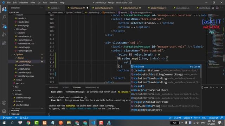Maximize the terminal panel with chevron up

(217, 87)
